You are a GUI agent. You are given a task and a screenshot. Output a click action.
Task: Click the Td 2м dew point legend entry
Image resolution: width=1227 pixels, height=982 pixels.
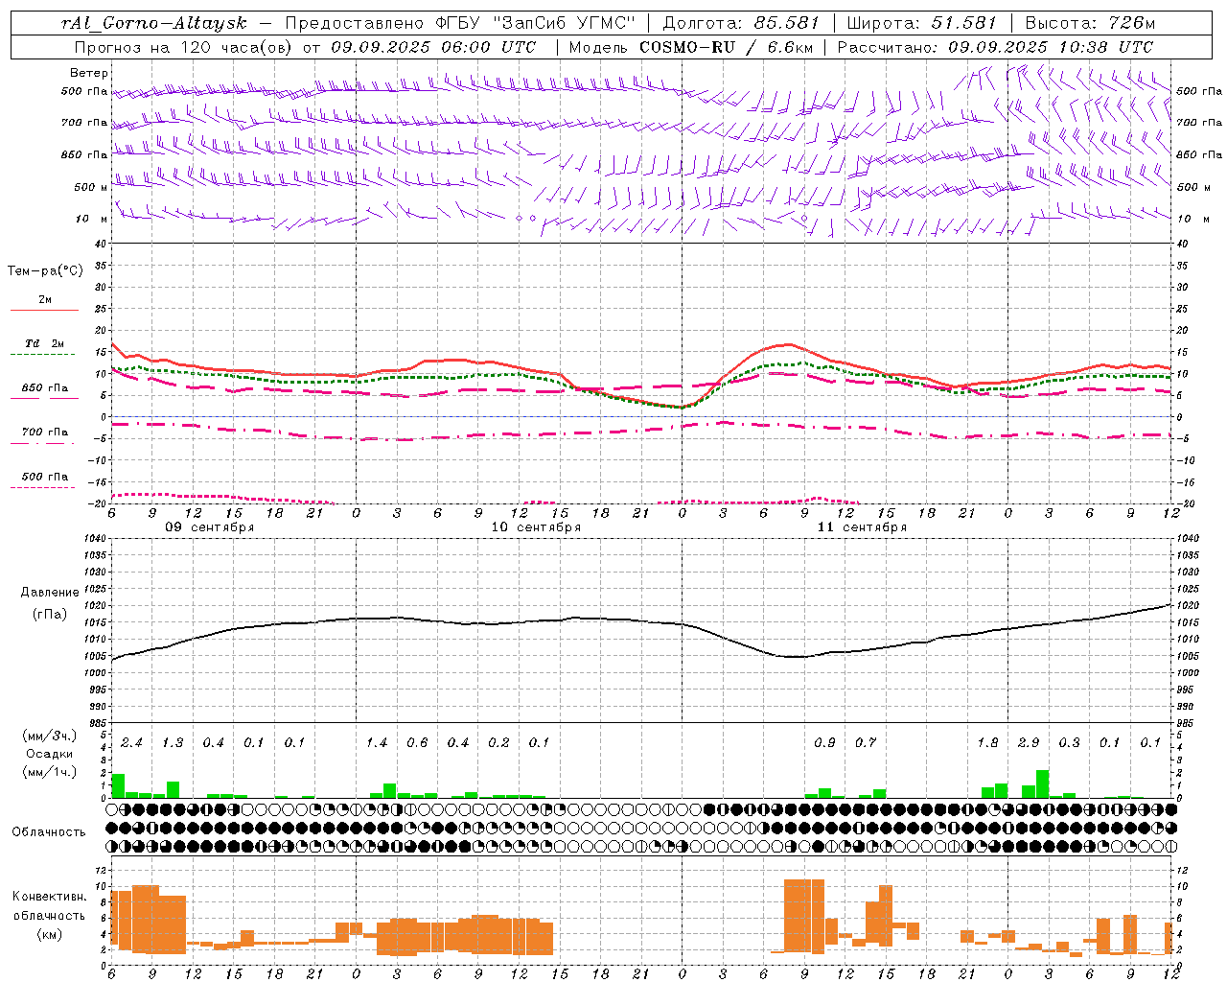tap(45, 343)
